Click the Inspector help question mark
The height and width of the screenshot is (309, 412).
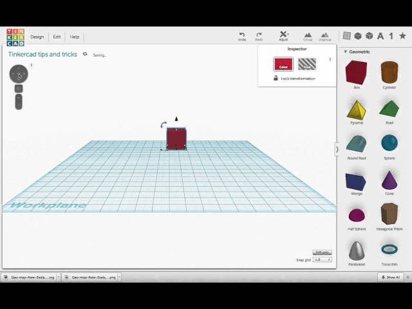coord(330,60)
